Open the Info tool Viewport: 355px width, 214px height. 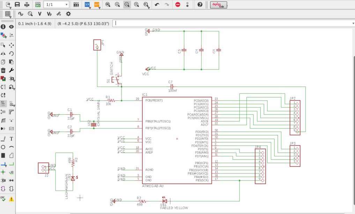[3, 27]
